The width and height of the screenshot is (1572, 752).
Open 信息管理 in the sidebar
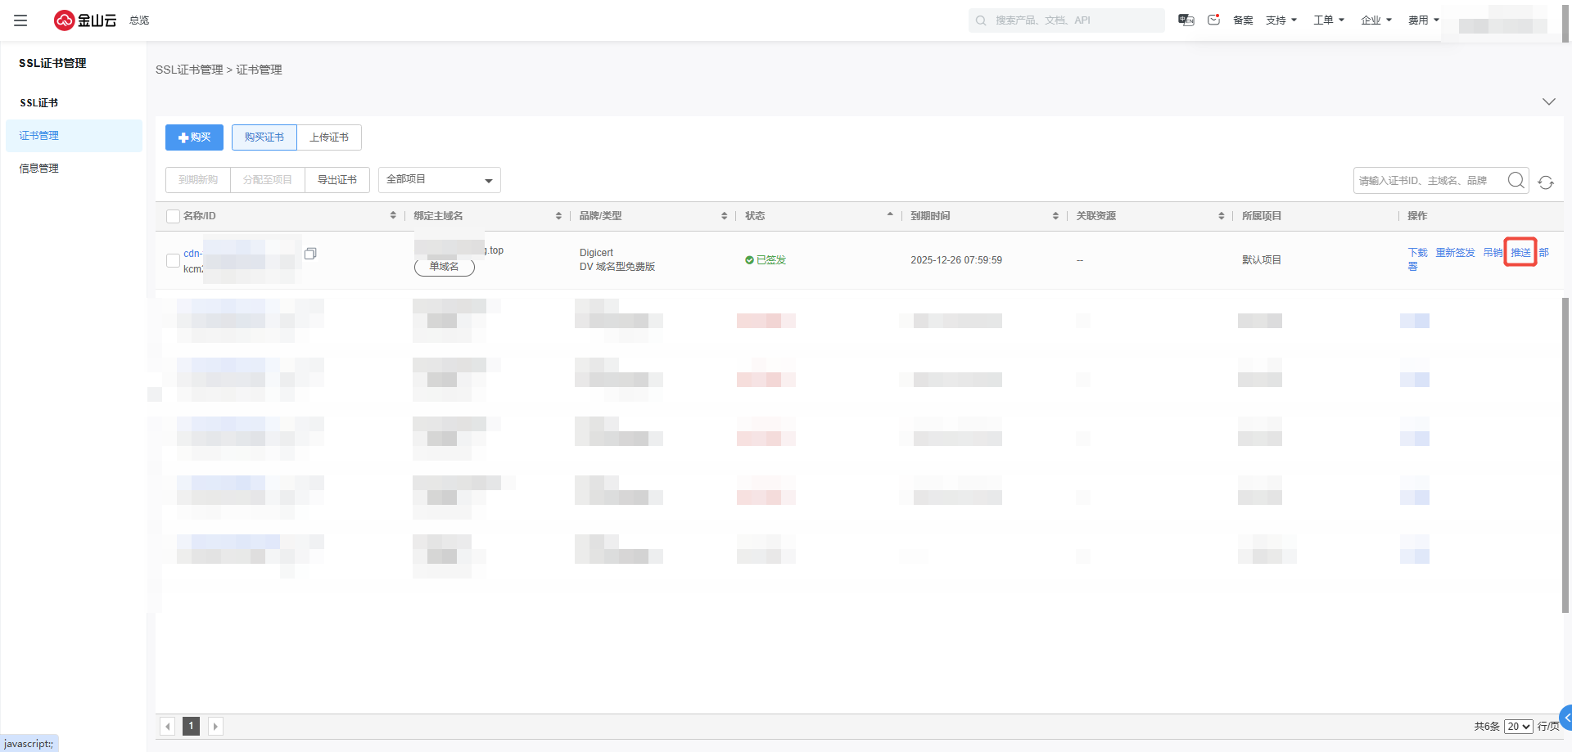click(39, 169)
